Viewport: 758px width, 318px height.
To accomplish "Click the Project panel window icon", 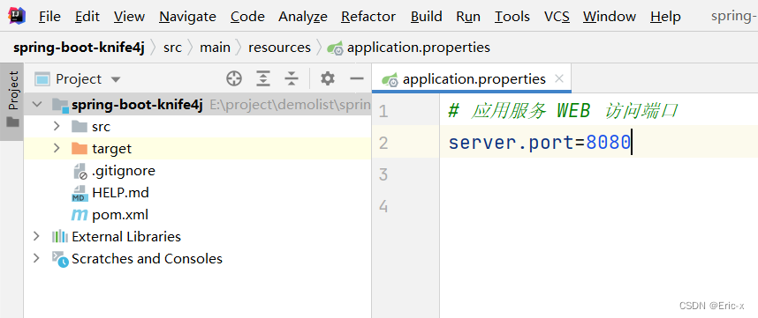I will (42, 79).
